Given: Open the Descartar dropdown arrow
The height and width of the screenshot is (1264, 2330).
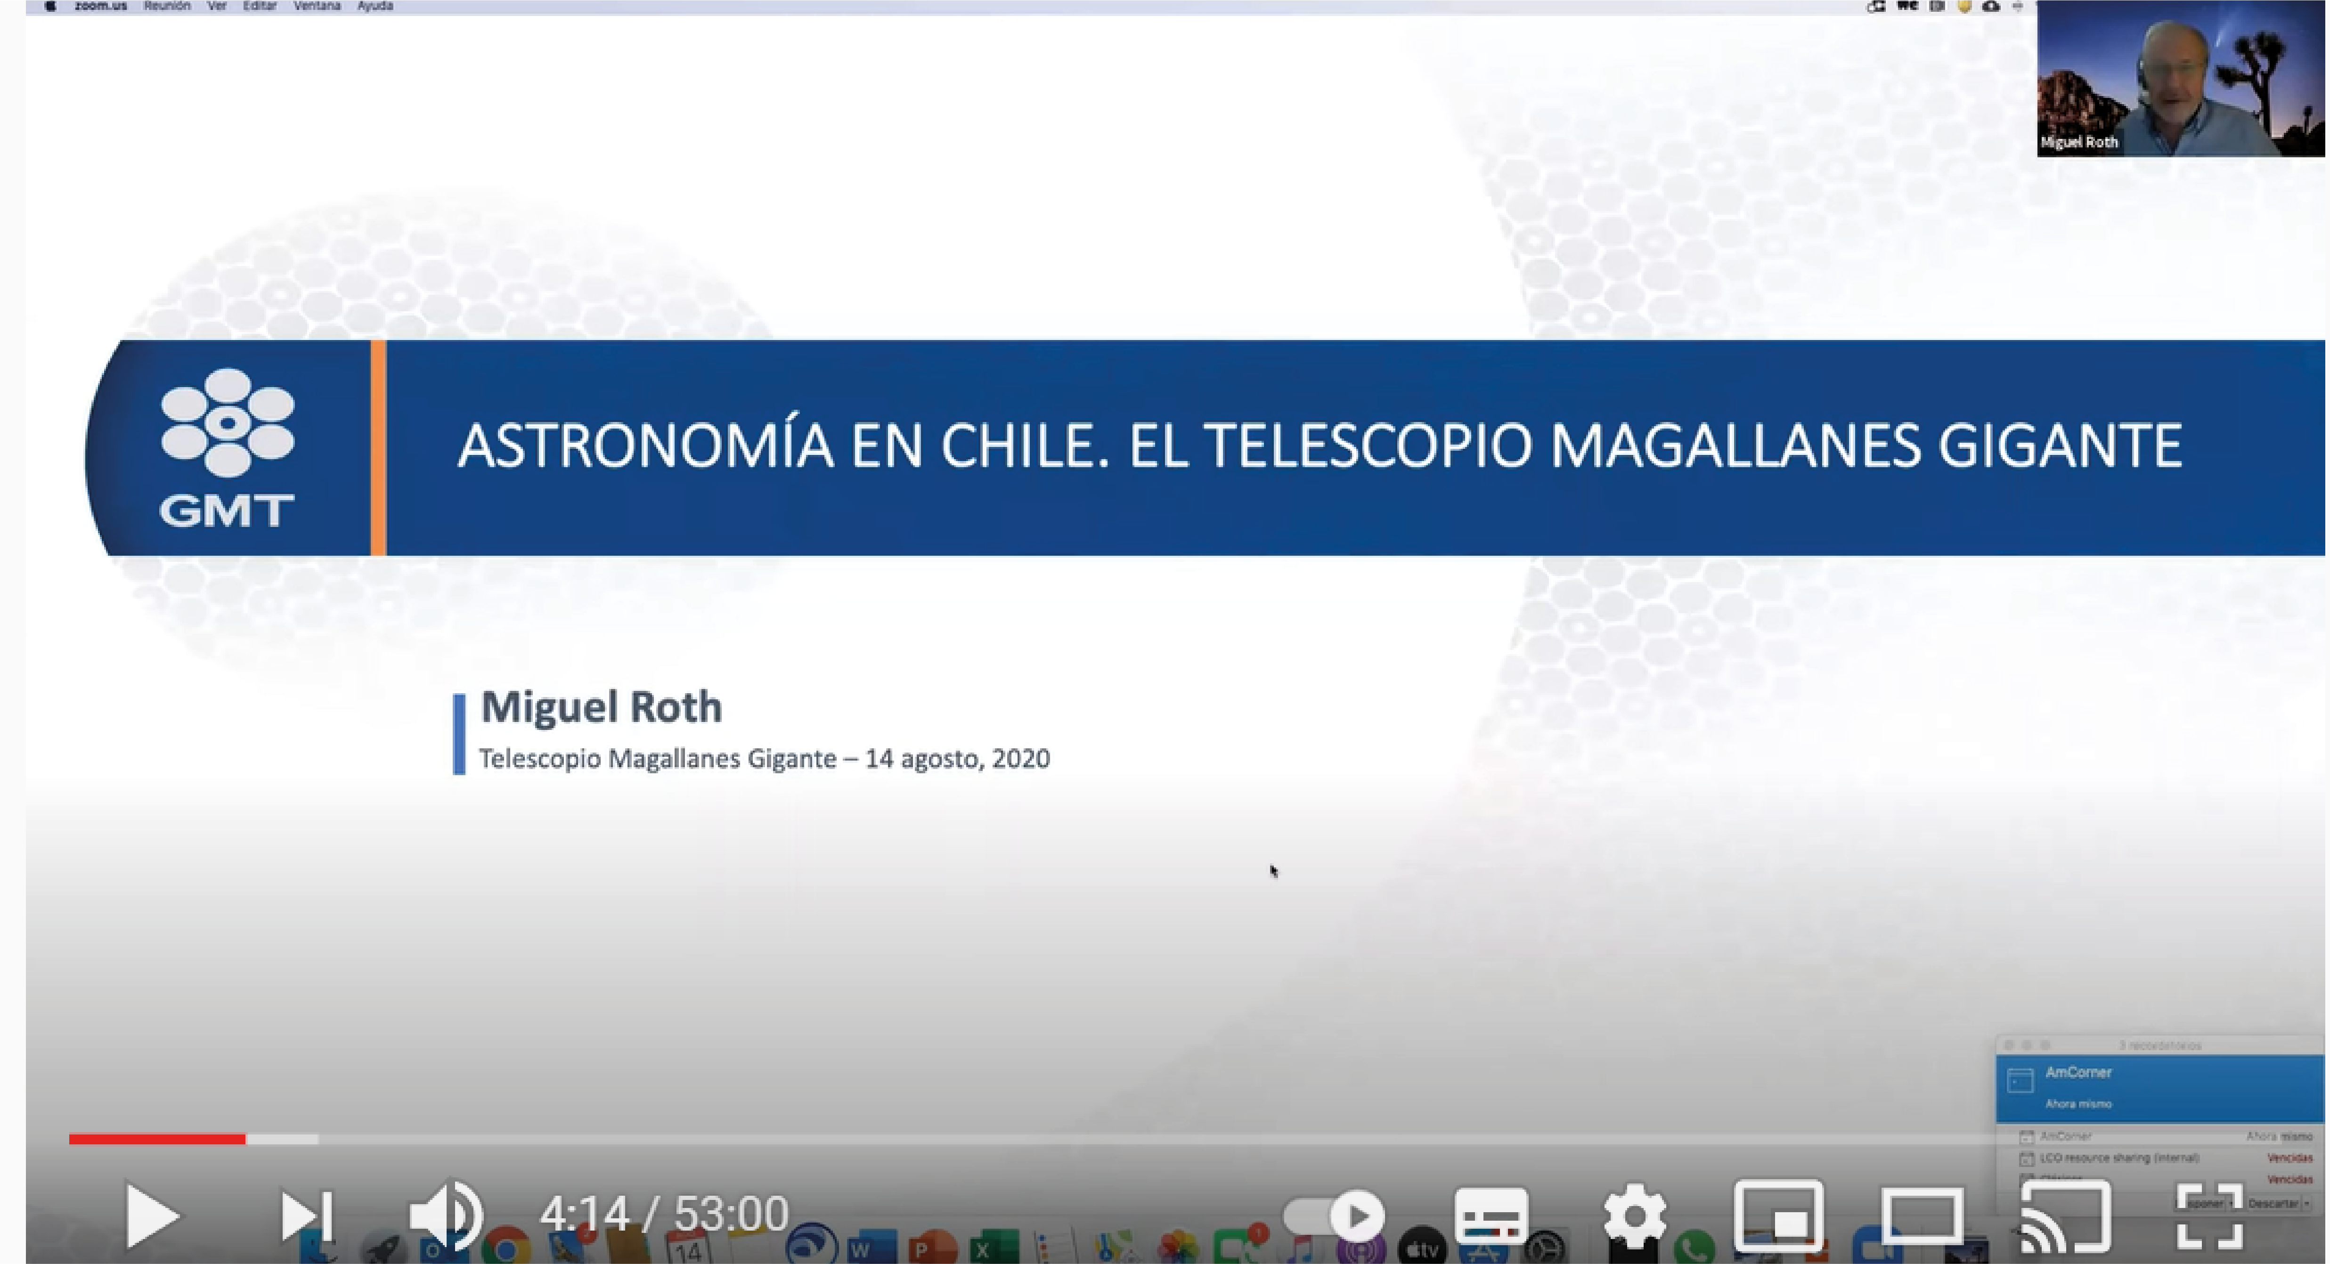Looking at the screenshot, I should coord(2306,1203).
